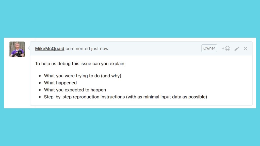This screenshot has width=260, height=146.
Task: Click "minimal input data as possible" phrase
Action: (174, 97)
